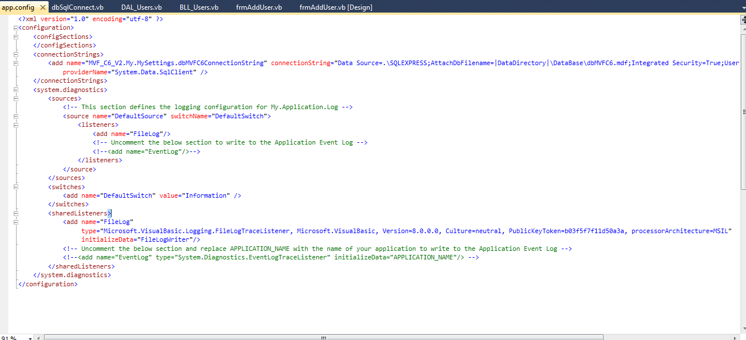
Task: Click the connectionString "Data Source" value text
Action: tap(536, 63)
